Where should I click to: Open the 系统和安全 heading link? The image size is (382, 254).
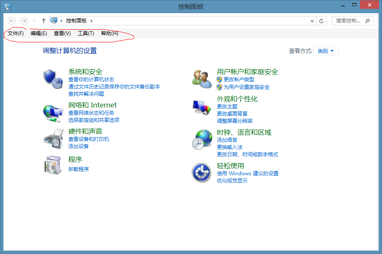tap(85, 72)
